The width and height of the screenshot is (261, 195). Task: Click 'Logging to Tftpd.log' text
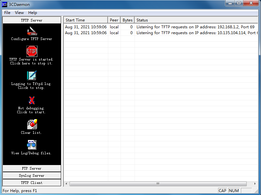coord(31,86)
